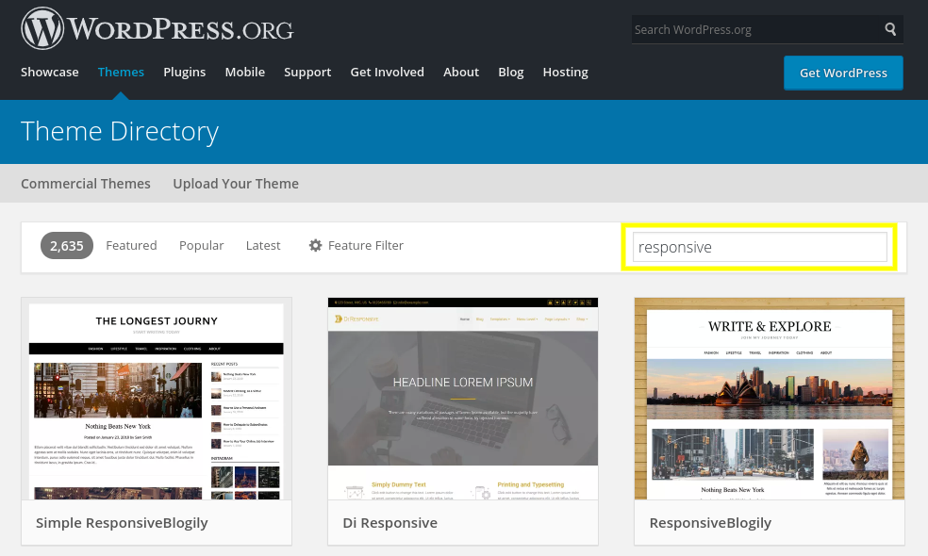Image resolution: width=928 pixels, height=556 pixels.
Task: Go to the Plugins page
Action: pyautogui.click(x=185, y=73)
